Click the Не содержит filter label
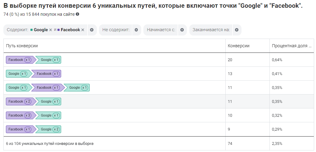316x152 pixels. pyautogui.click(x=116, y=30)
